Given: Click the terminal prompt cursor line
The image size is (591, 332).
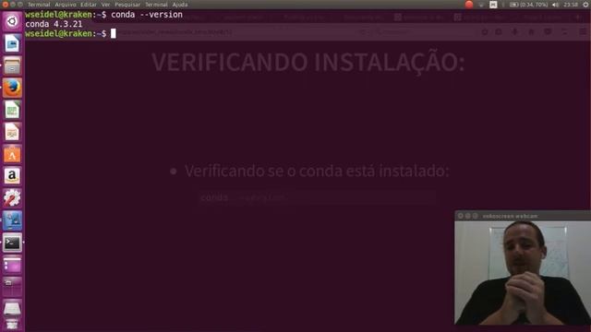Looking at the screenshot, I should tap(70, 33).
